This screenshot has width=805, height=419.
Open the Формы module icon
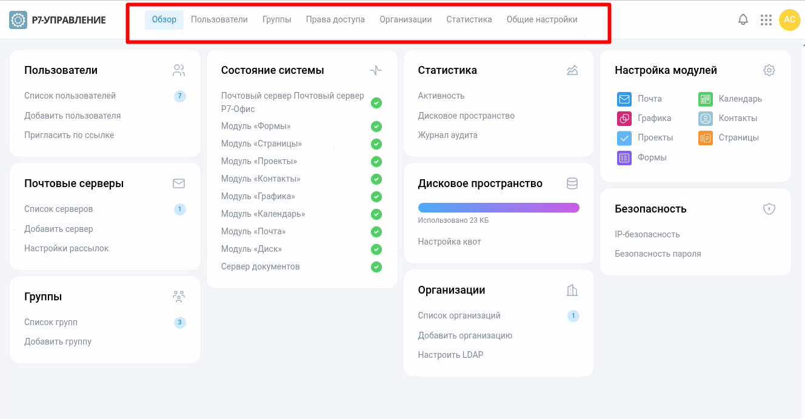pos(624,157)
